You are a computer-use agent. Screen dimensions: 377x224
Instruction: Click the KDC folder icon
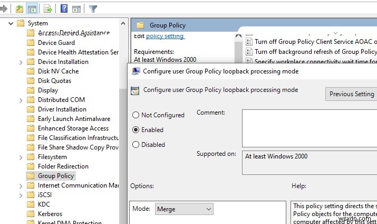point(31,204)
